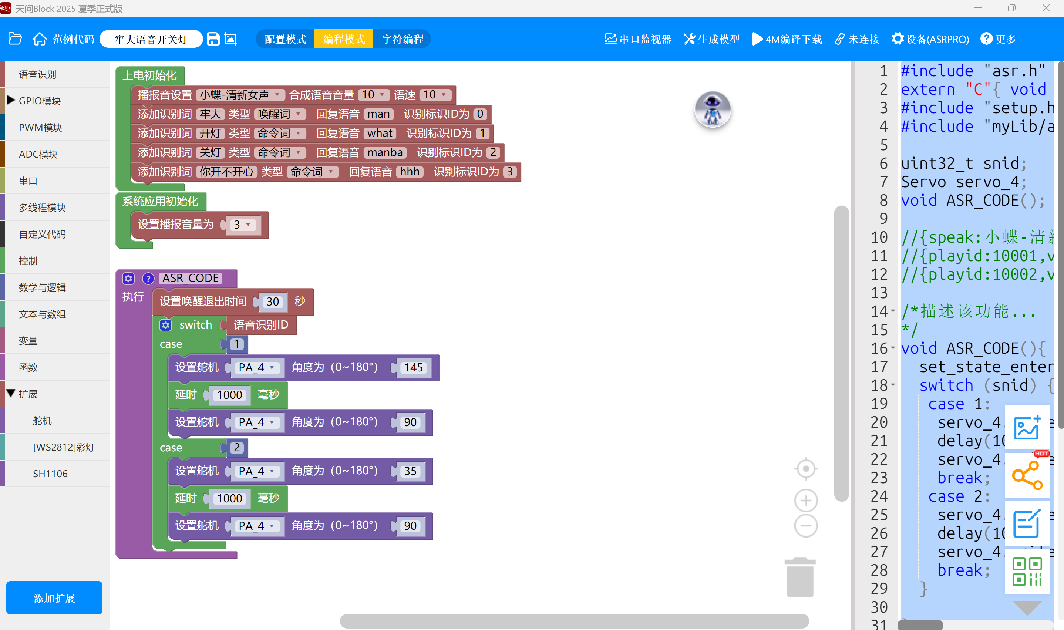1064x630 pixels.
Task: Click the export image icon beside save
Action: pyautogui.click(x=230, y=39)
